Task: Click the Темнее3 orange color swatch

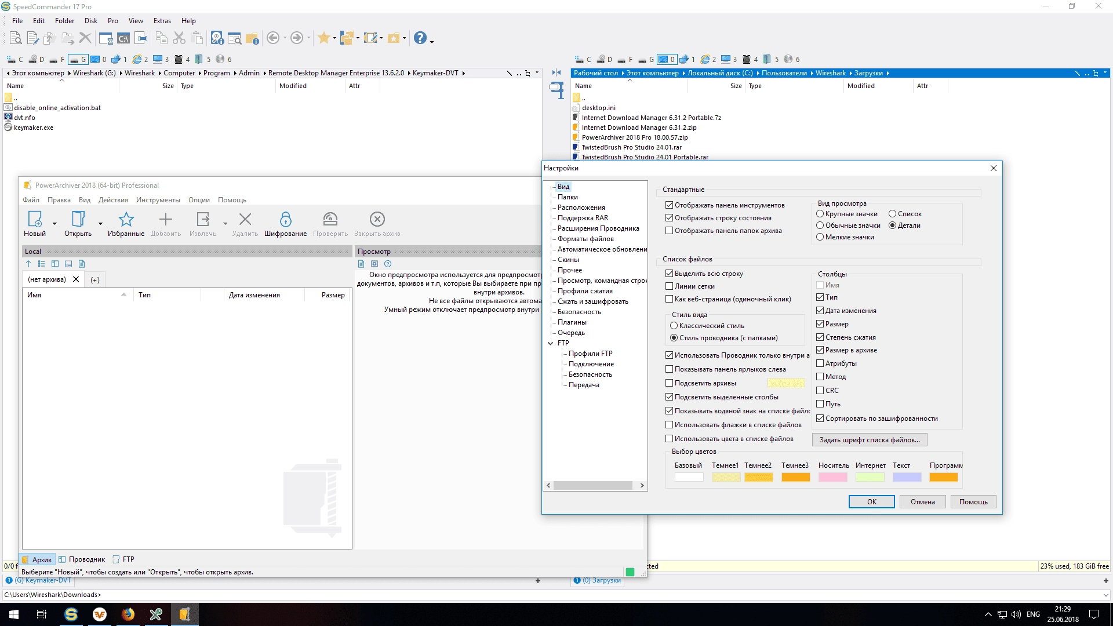Action: pos(795,478)
